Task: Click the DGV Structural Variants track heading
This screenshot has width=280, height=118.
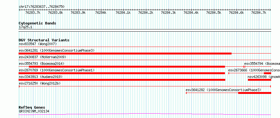Action: coord(44,40)
